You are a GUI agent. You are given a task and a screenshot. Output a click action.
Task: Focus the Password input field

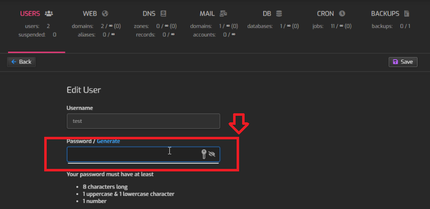(x=131, y=154)
